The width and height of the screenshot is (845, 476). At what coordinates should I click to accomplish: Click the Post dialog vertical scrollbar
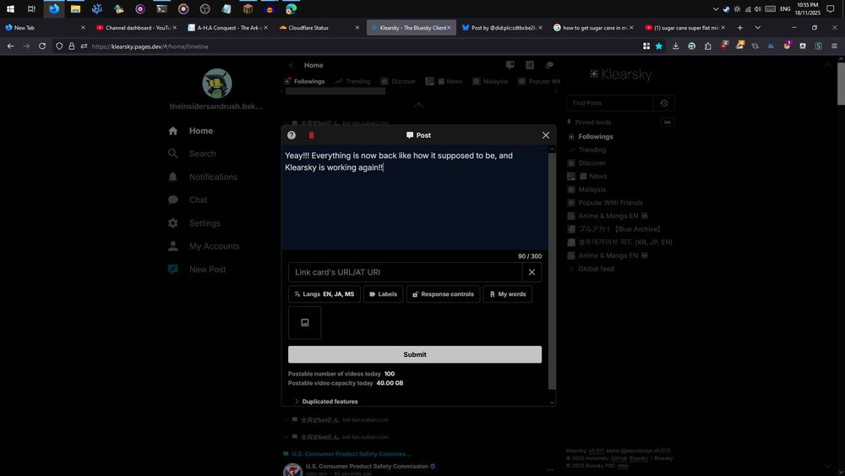tap(552, 270)
